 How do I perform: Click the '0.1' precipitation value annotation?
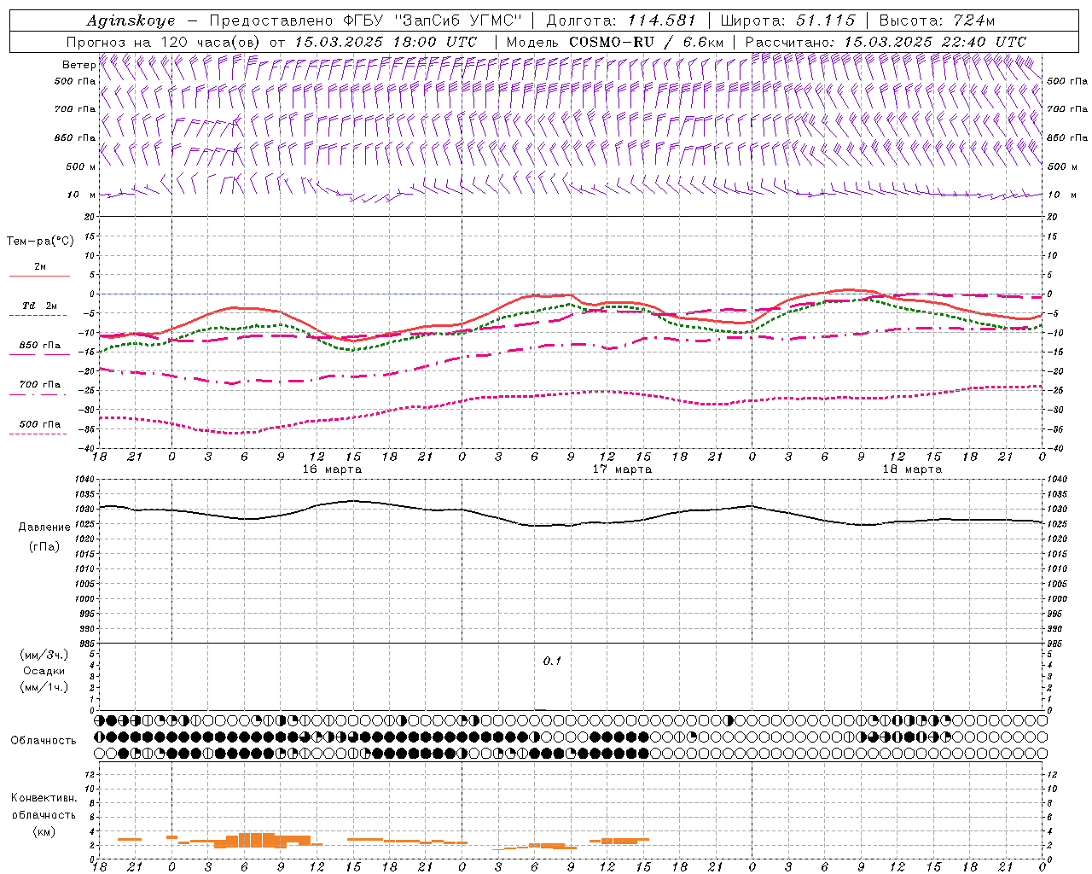coord(552,661)
